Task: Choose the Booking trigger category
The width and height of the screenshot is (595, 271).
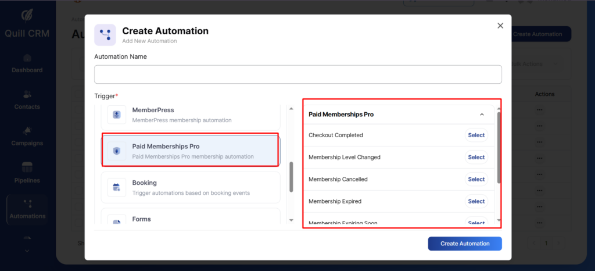Action: [x=191, y=187]
